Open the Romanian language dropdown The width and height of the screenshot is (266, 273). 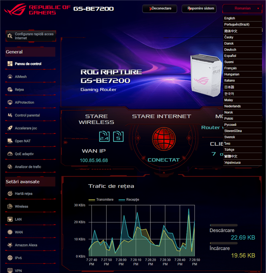(242, 8)
